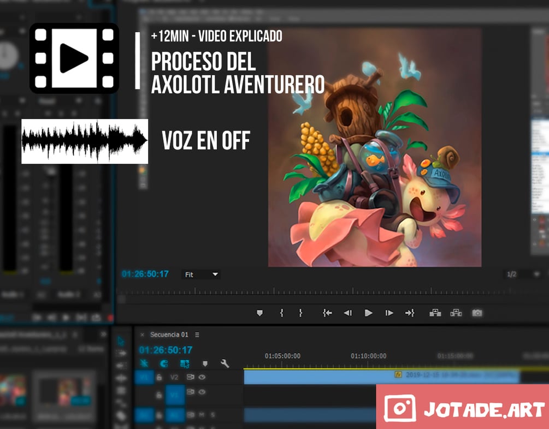Click the timeline timecode 01:26:50:17
This screenshot has height=429, width=549.
click(166, 350)
